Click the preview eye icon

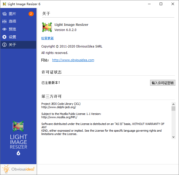(4, 29)
